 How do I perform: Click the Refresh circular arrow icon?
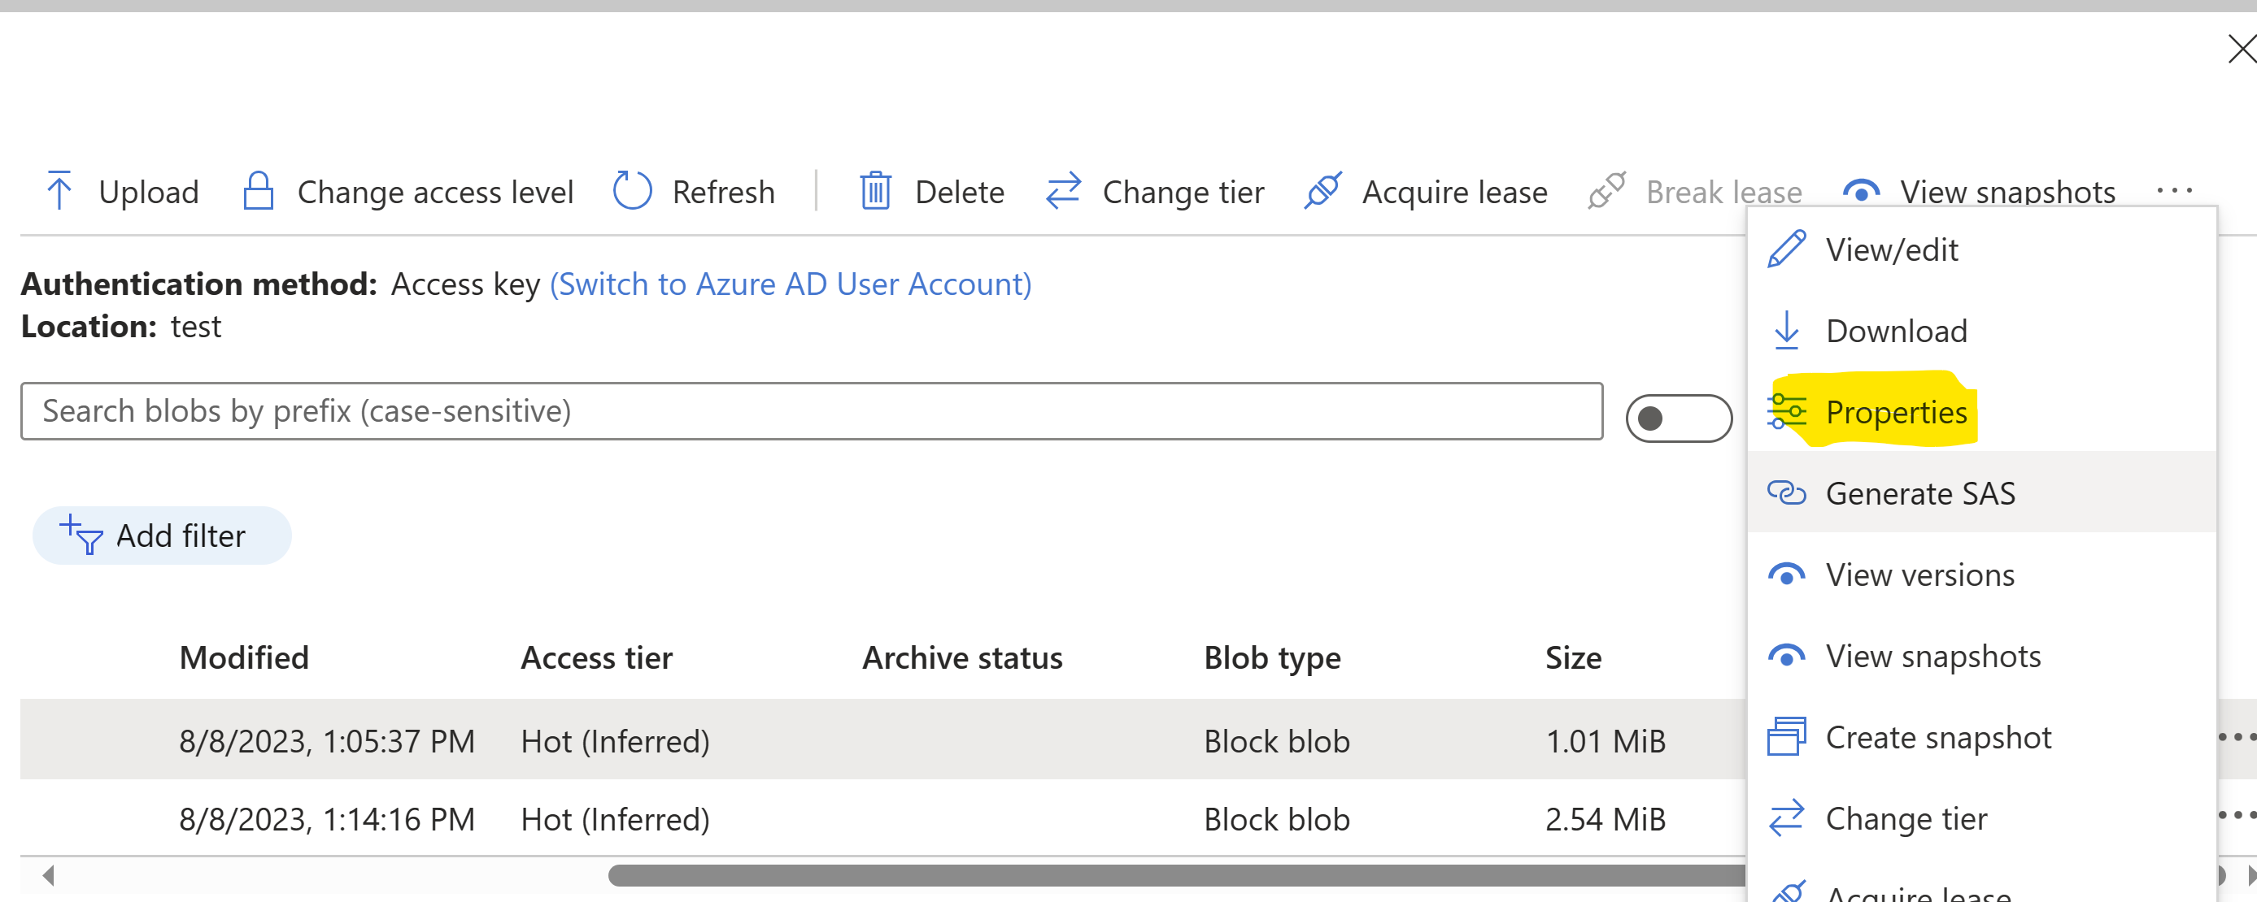[x=632, y=191]
